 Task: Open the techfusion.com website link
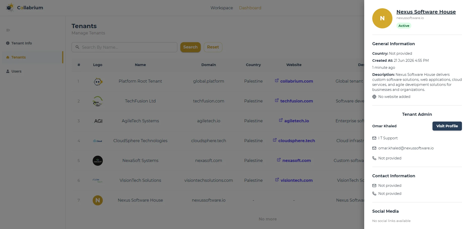pos(294,101)
